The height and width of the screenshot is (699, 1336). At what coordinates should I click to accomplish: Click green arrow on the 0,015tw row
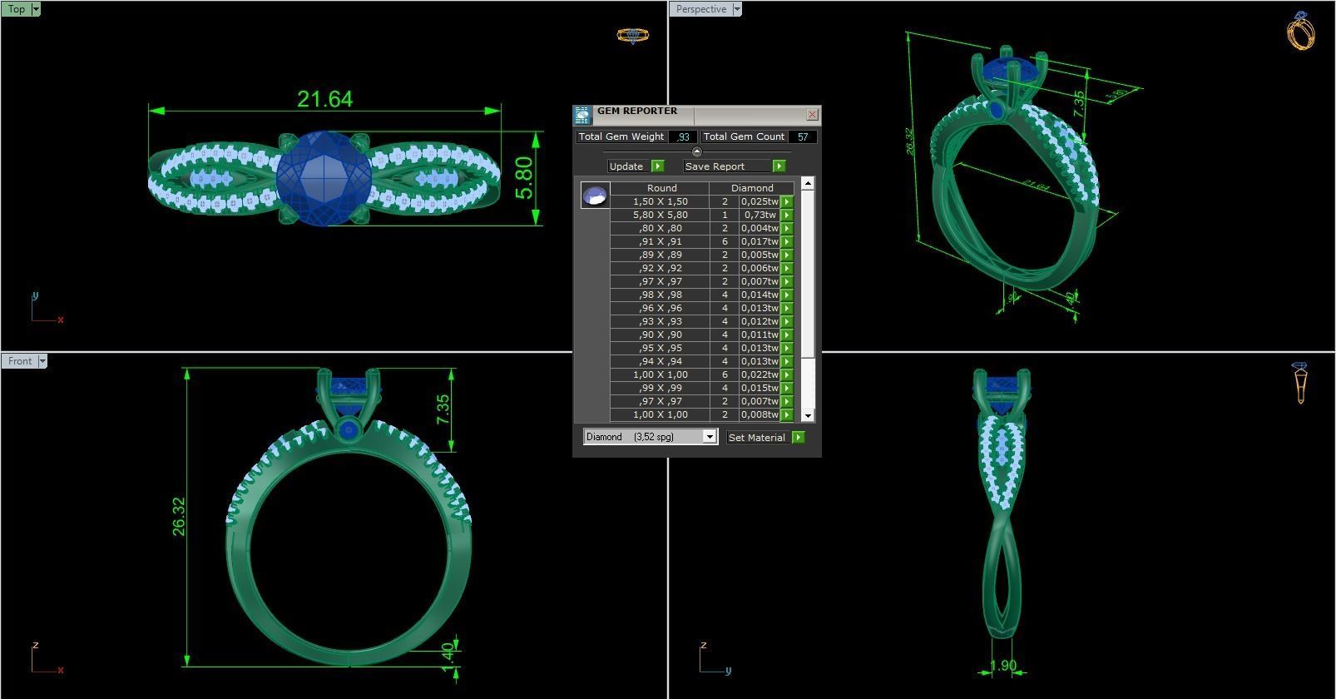[787, 388]
